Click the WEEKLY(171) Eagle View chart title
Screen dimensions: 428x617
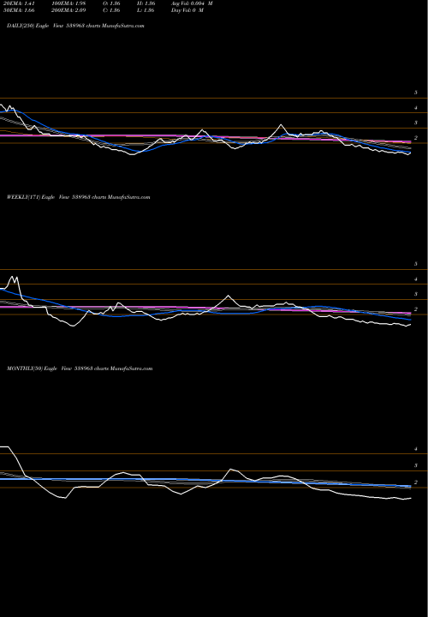(78, 197)
